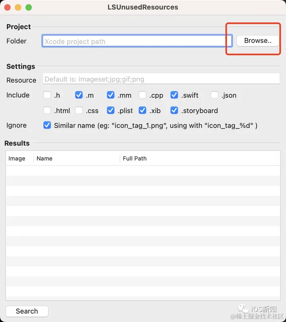Image resolution: width=286 pixels, height=322 pixels.
Task: Click the Full Path column header
Action: 200,158
